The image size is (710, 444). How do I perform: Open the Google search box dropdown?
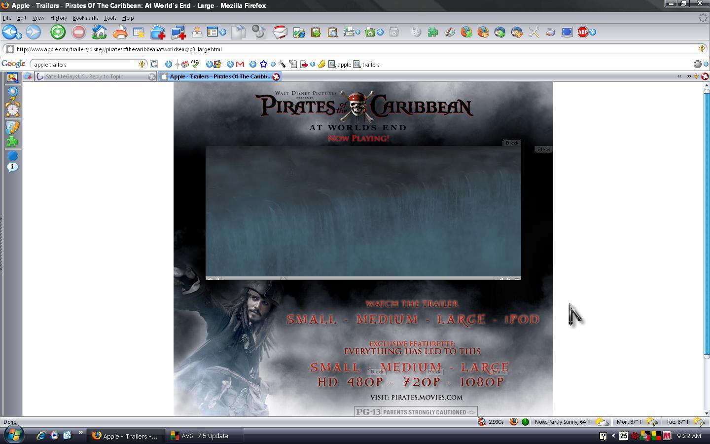tap(142, 64)
